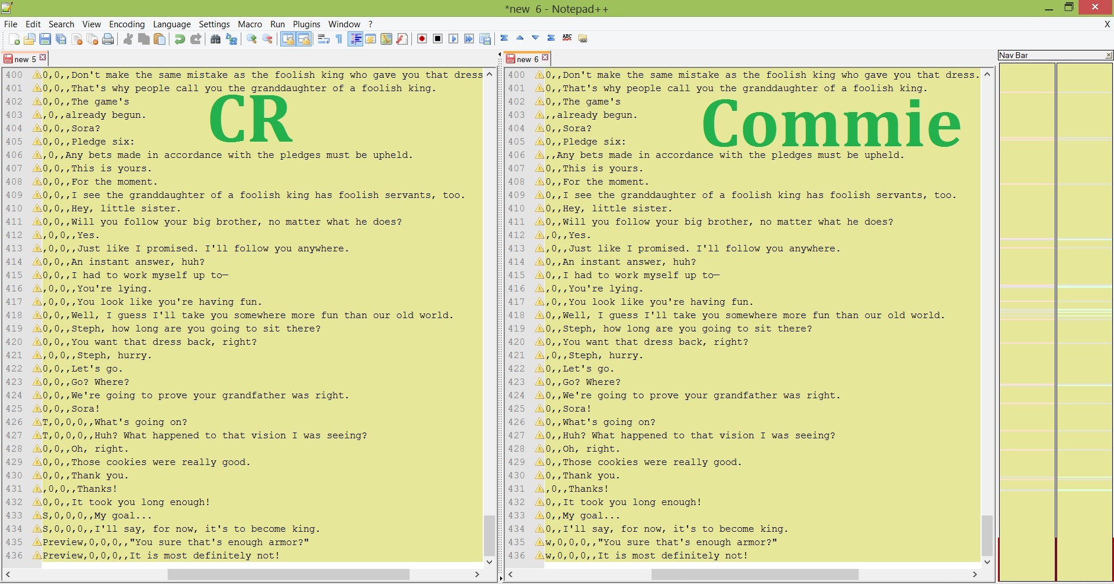Open the Window menu
This screenshot has width=1114, height=584.
click(345, 24)
